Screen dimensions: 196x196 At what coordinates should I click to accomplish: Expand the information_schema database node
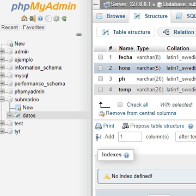(x=2, y=68)
